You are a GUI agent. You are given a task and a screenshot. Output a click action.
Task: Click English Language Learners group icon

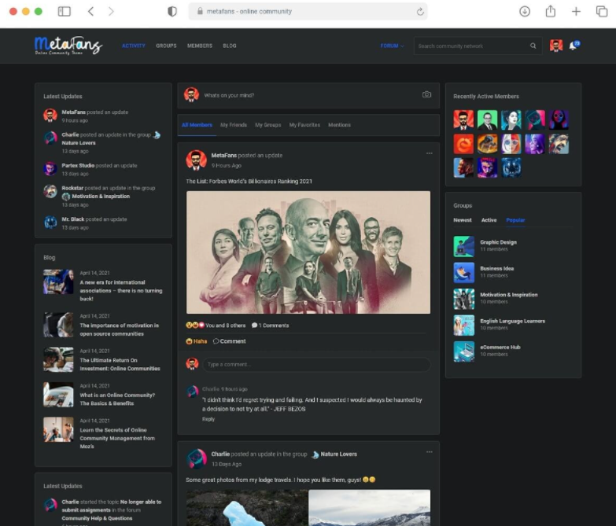[463, 325]
